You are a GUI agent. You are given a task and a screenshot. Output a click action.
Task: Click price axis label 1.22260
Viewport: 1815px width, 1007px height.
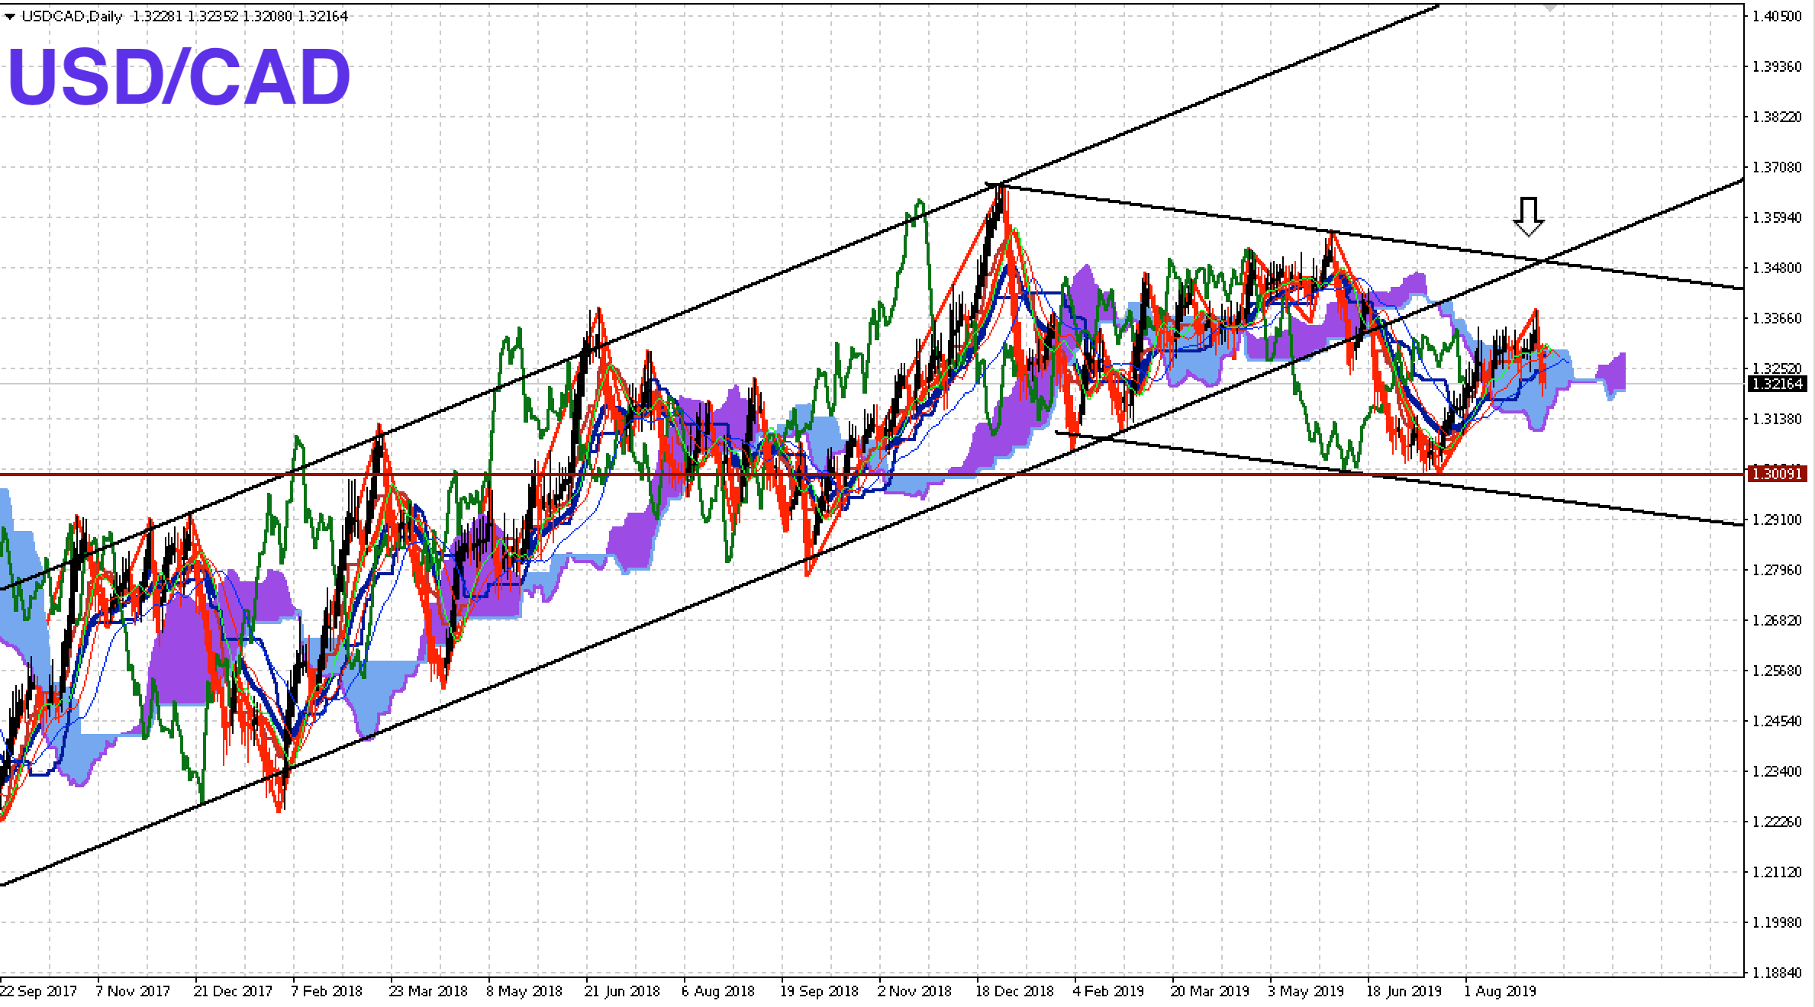pyautogui.click(x=1778, y=822)
